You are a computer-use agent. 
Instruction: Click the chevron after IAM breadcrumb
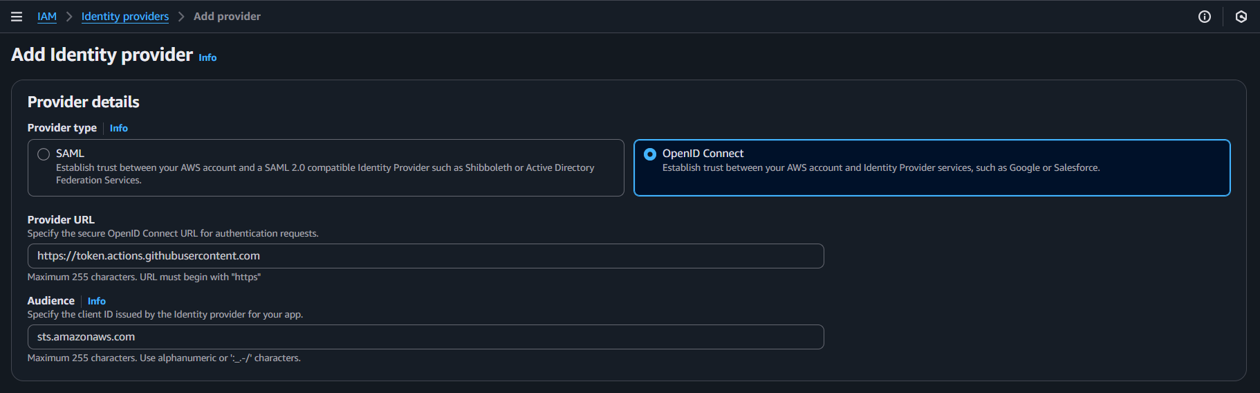click(69, 17)
